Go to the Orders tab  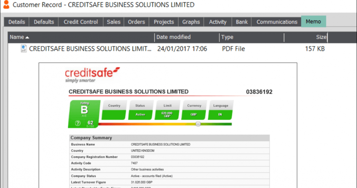[x=136, y=22]
